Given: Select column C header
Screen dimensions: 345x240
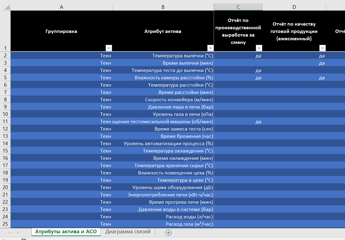Looking at the screenshot, I should click(238, 7).
